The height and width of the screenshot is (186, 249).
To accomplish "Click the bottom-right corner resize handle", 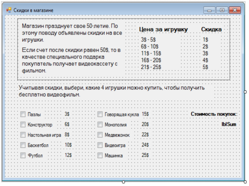I will 246,182.
